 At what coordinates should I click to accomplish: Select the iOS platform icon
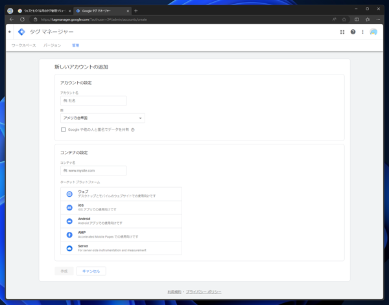69,208
